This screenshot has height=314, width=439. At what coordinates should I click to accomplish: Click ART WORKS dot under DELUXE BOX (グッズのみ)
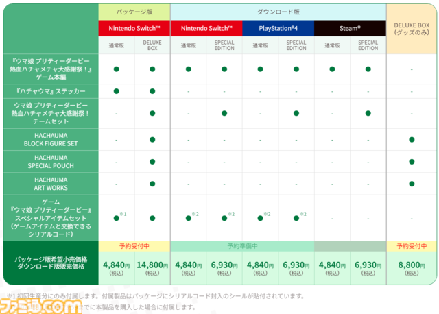[x=412, y=184]
